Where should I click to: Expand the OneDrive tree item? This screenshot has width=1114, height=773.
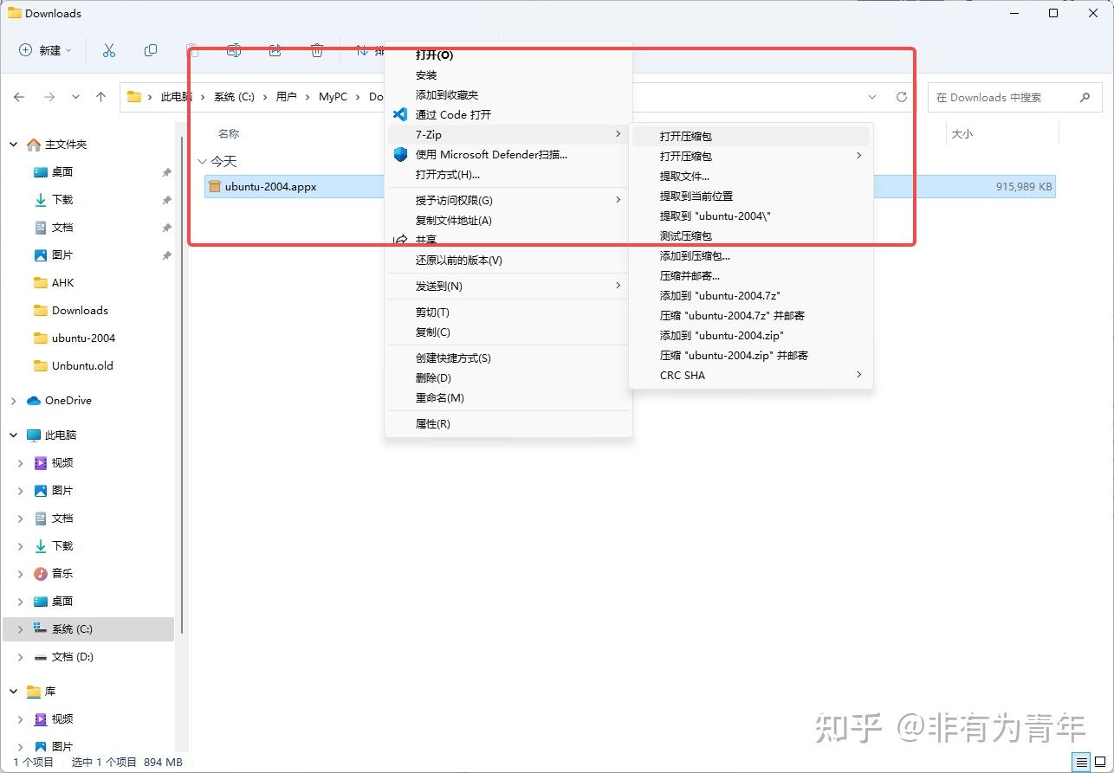(12, 400)
